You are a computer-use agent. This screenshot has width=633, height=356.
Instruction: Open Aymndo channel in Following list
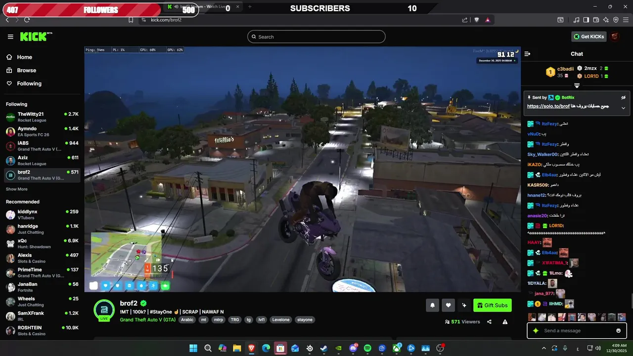coord(42,132)
